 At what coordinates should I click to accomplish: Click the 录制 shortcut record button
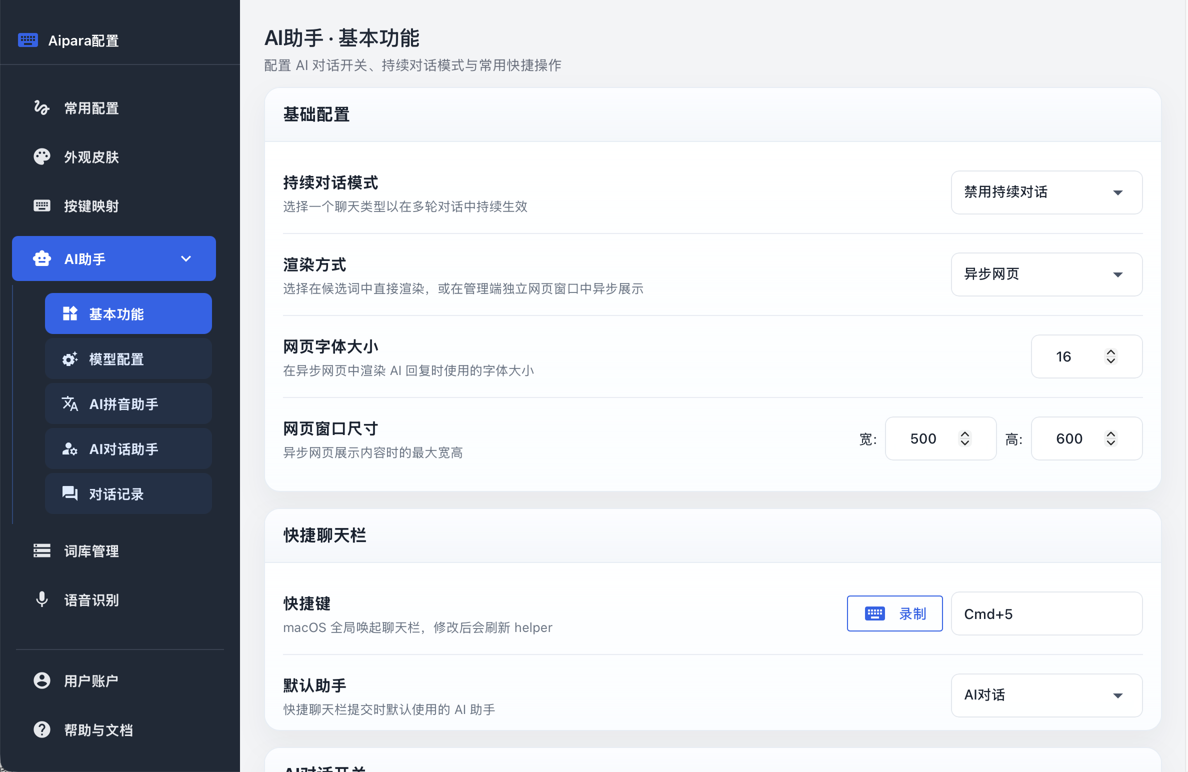[895, 613]
